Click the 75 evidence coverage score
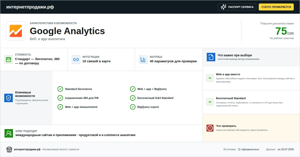 pyautogui.click(x=281, y=31)
